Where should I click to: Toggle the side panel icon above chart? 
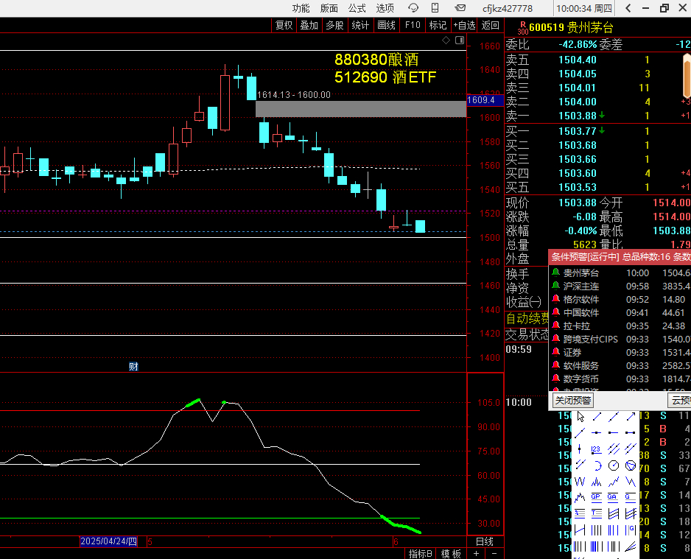point(460,41)
